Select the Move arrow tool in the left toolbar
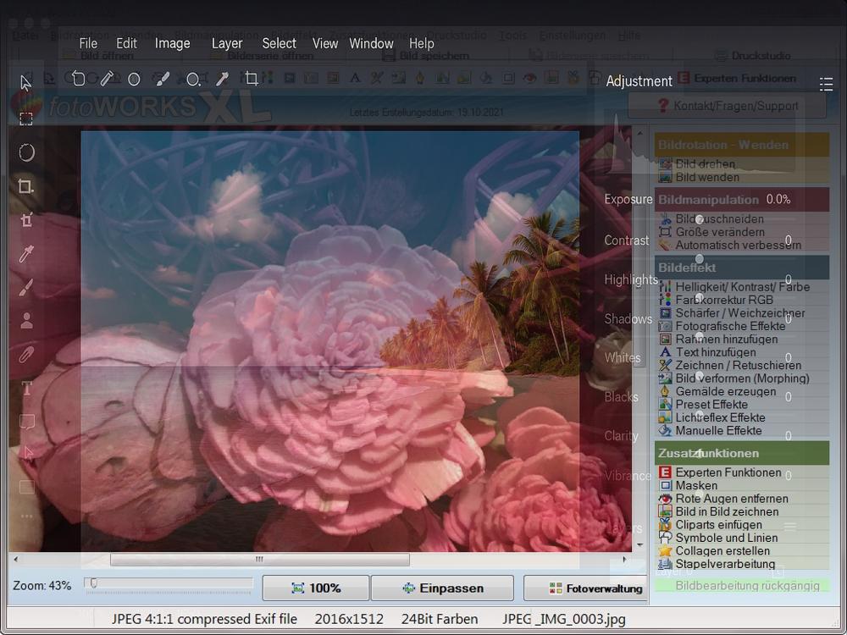Image resolution: width=847 pixels, height=635 pixels. point(26,83)
